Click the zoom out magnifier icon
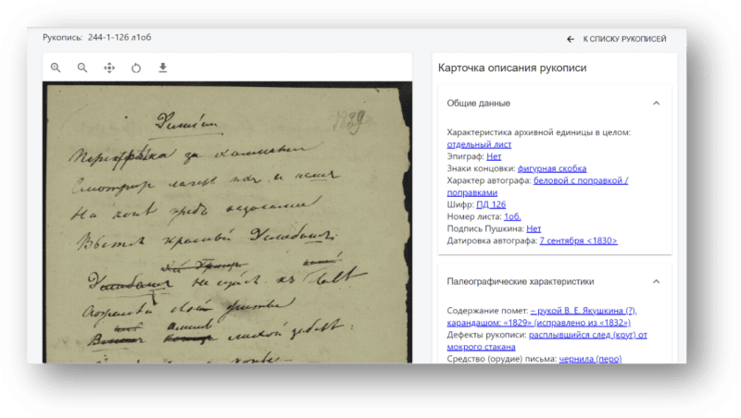 tap(82, 68)
